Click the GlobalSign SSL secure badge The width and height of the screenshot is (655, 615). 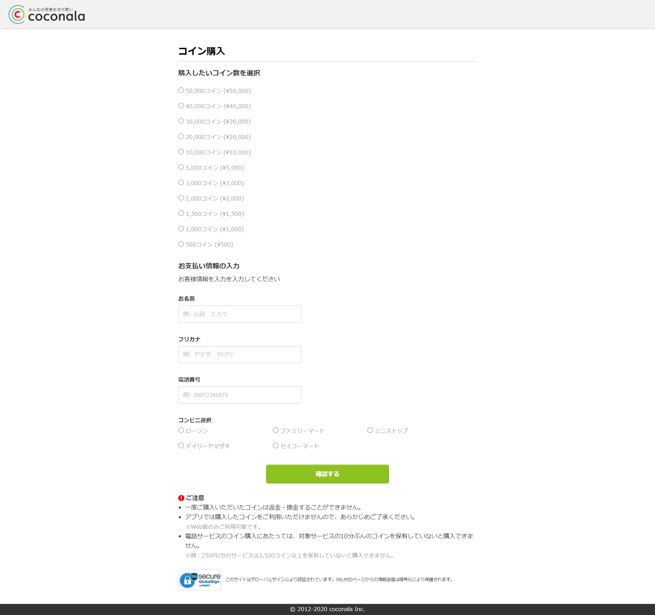tap(200, 579)
